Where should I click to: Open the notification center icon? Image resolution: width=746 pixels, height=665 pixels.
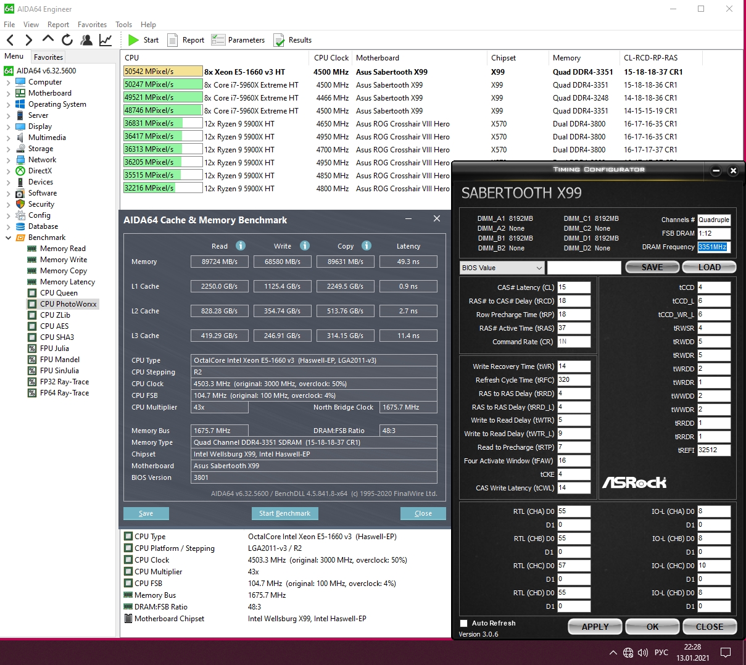pyautogui.click(x=726, y=653)
